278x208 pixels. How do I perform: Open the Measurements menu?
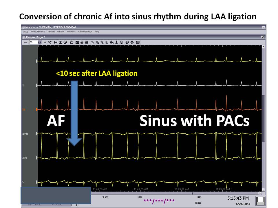tap(38, 31)
